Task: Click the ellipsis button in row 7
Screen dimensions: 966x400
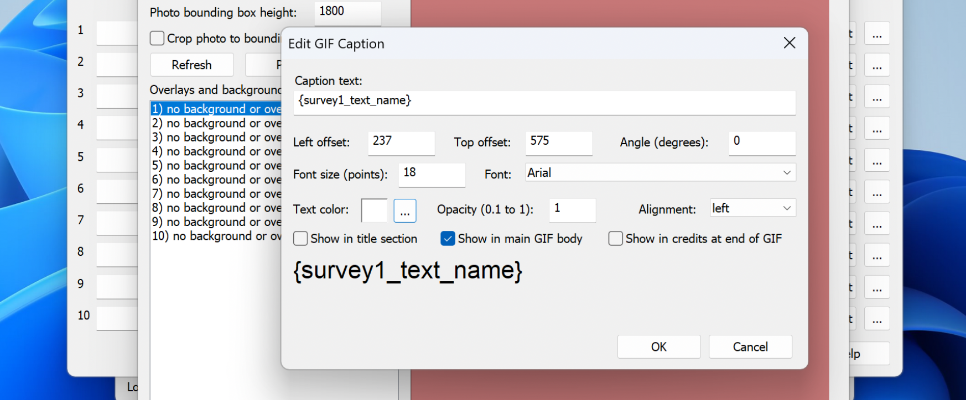Action: 877,224
